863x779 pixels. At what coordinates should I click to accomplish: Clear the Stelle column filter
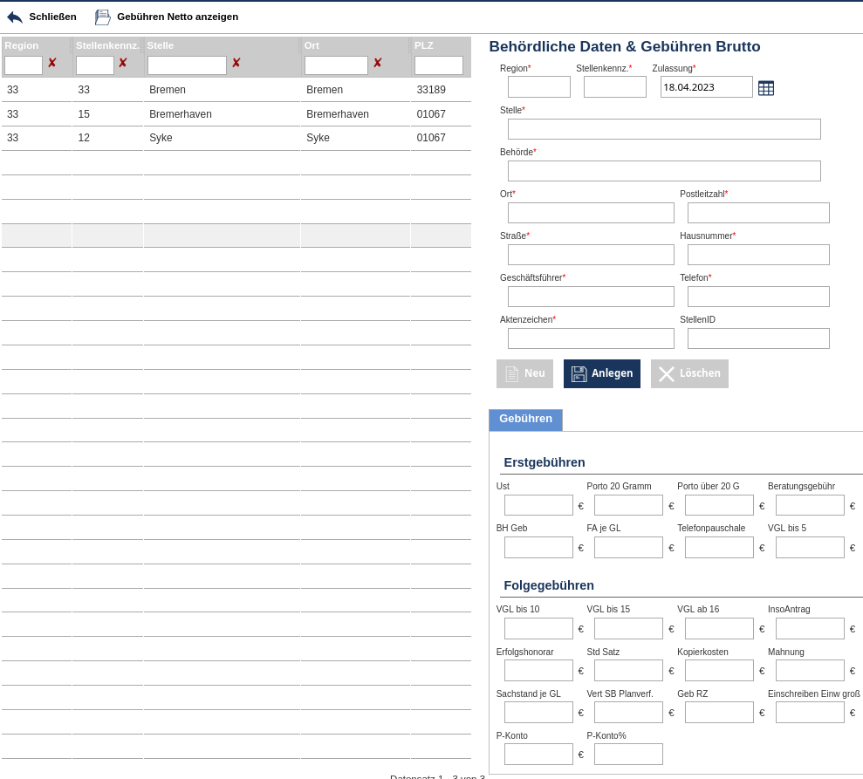click(236, 64)
